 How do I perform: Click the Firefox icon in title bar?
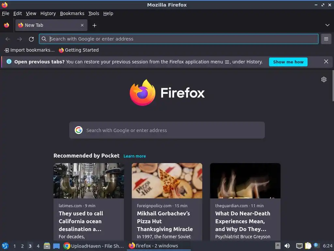pos(5,5)
